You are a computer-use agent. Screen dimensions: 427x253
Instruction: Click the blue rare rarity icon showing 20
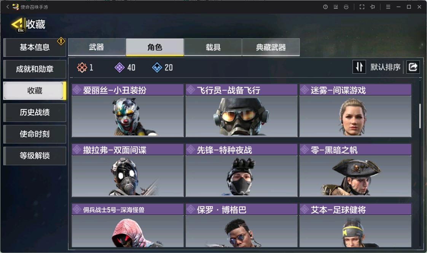pos(157,67)
